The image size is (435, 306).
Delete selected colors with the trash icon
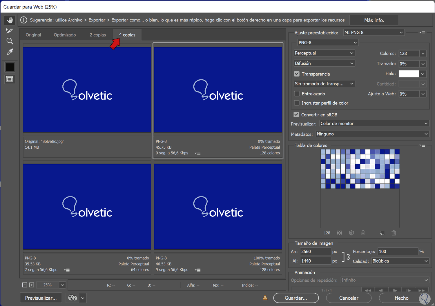coord(394,233)
